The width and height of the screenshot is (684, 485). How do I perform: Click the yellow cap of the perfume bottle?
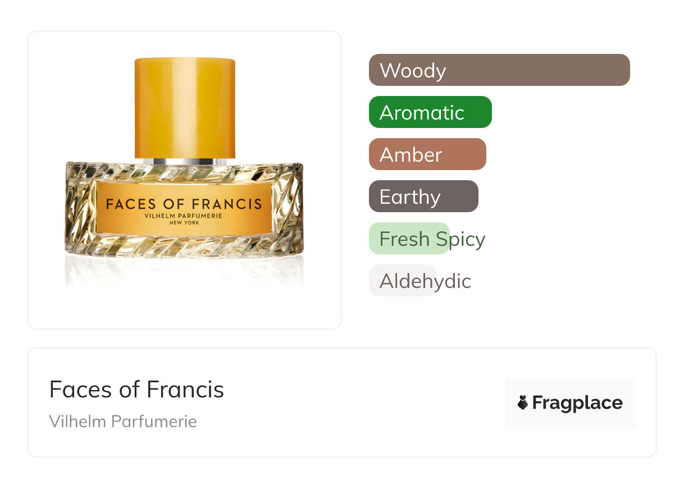pyautogui.click(x=184, y=107)
